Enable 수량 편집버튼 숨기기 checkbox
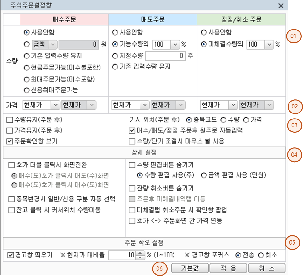This screenshot has width=303, height=276. [132, 165]
